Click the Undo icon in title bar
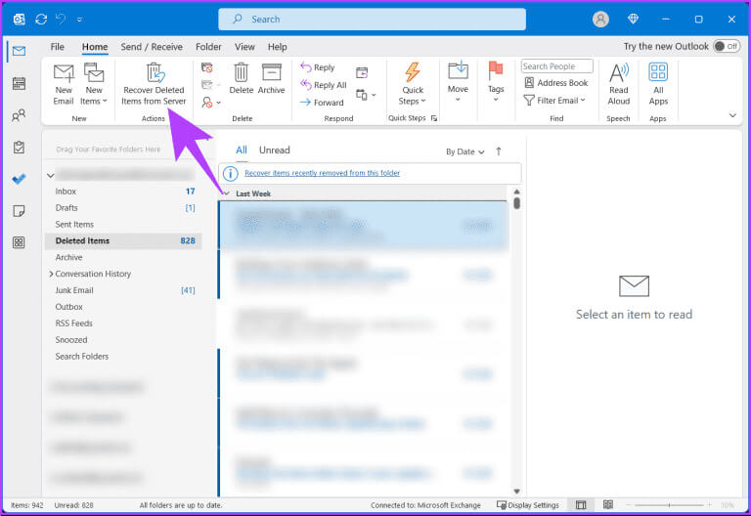This screenshot has height=516, width=751. tap(61, 20)
